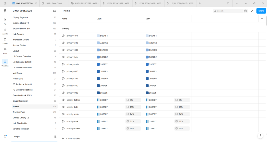Click the Create variable plus icon

click(x=63, y=138)
